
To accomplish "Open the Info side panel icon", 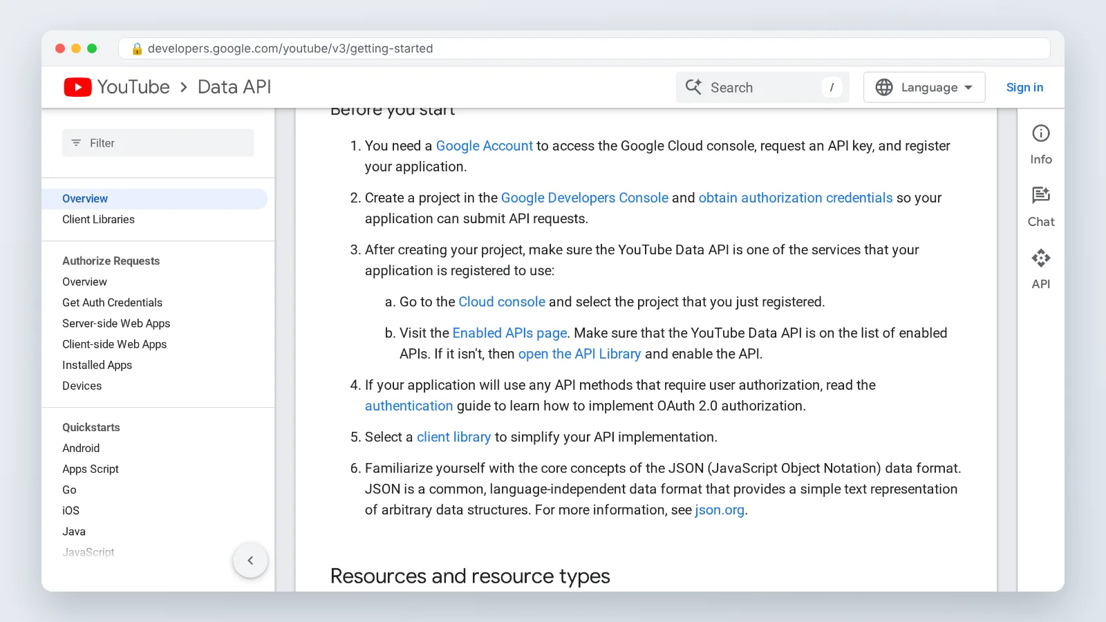I will click(x=1040, y=133).
